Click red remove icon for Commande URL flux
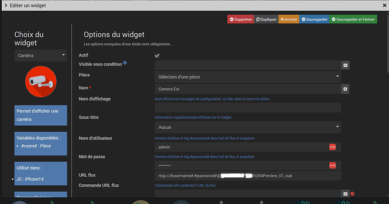 pos(352,194)
